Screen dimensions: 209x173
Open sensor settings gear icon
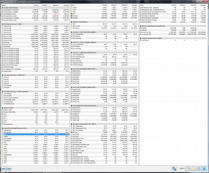[199, 169]
